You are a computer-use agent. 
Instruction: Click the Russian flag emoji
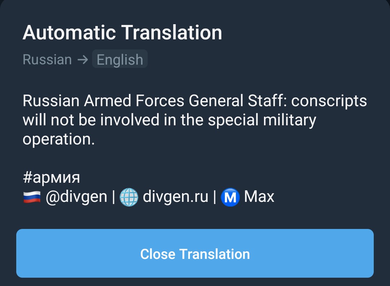tap(32, 197)
